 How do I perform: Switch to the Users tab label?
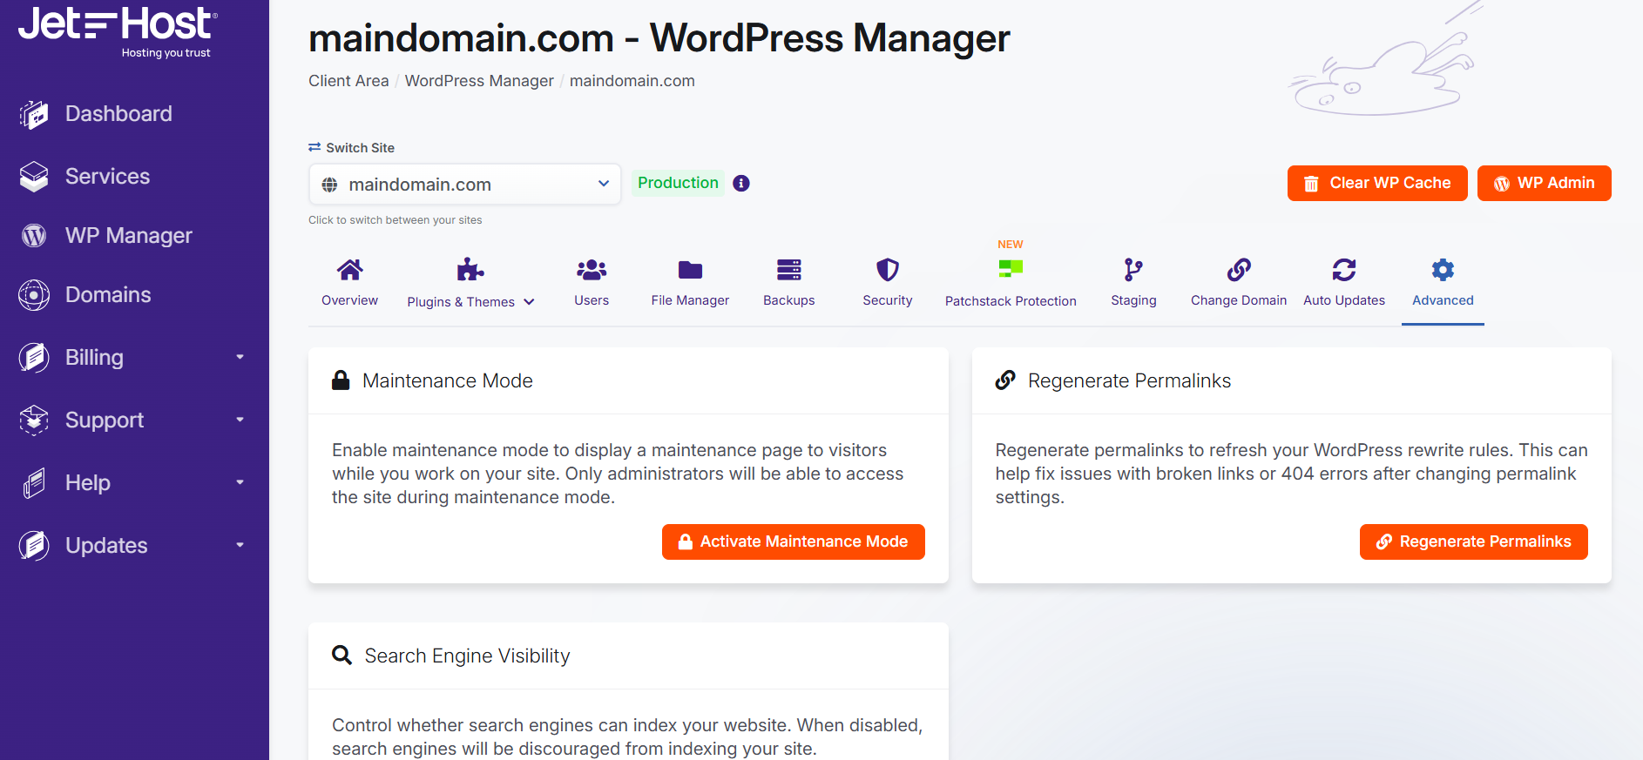(x=592, y=300)
